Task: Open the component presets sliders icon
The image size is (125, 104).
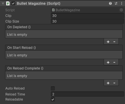Action: click(116, 3)
